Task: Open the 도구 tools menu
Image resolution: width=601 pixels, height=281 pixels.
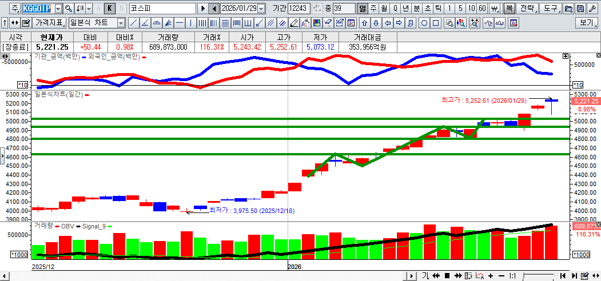Action: [550, 9]
